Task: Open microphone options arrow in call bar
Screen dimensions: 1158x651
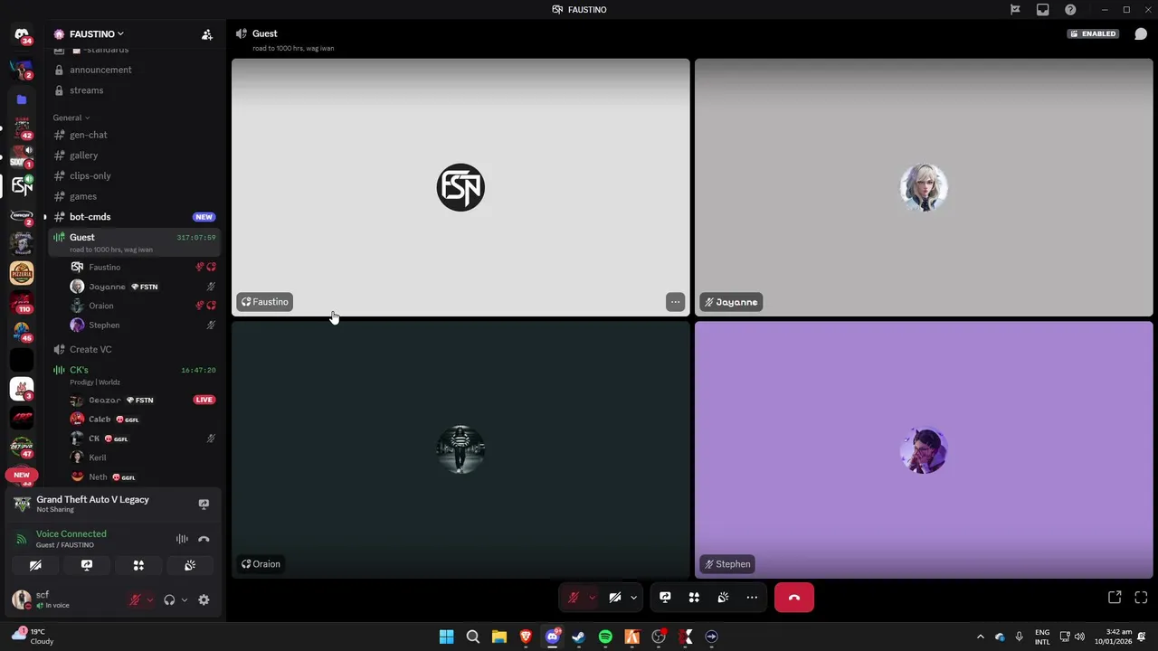Action: pyautogui.click(x=592, y=598)
